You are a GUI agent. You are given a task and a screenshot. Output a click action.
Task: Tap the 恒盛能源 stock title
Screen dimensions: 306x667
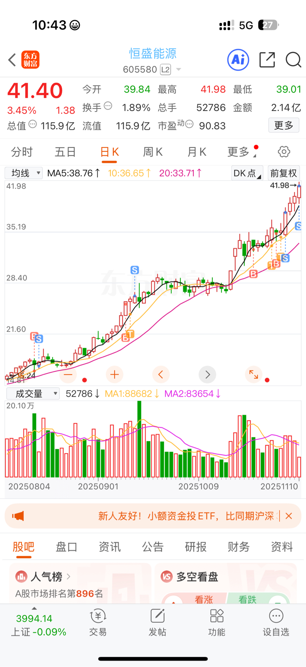153,54
